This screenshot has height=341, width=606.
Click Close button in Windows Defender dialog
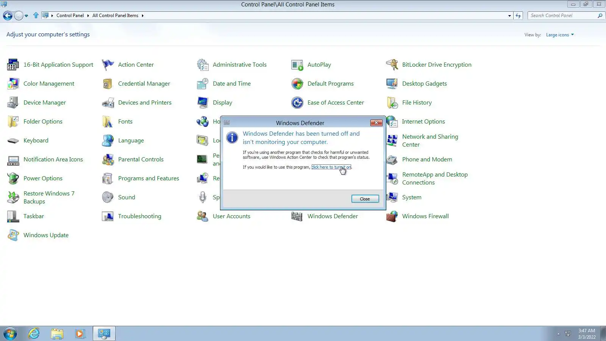[x=365, y=199]
